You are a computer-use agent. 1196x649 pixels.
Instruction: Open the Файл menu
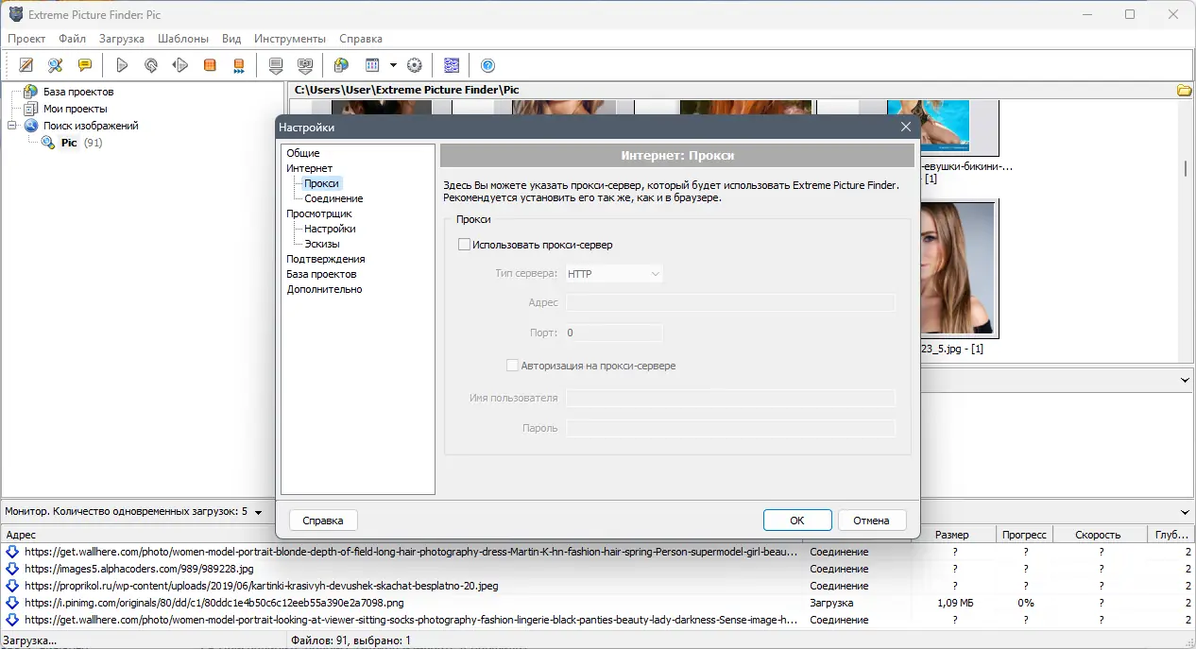(72, 39)
